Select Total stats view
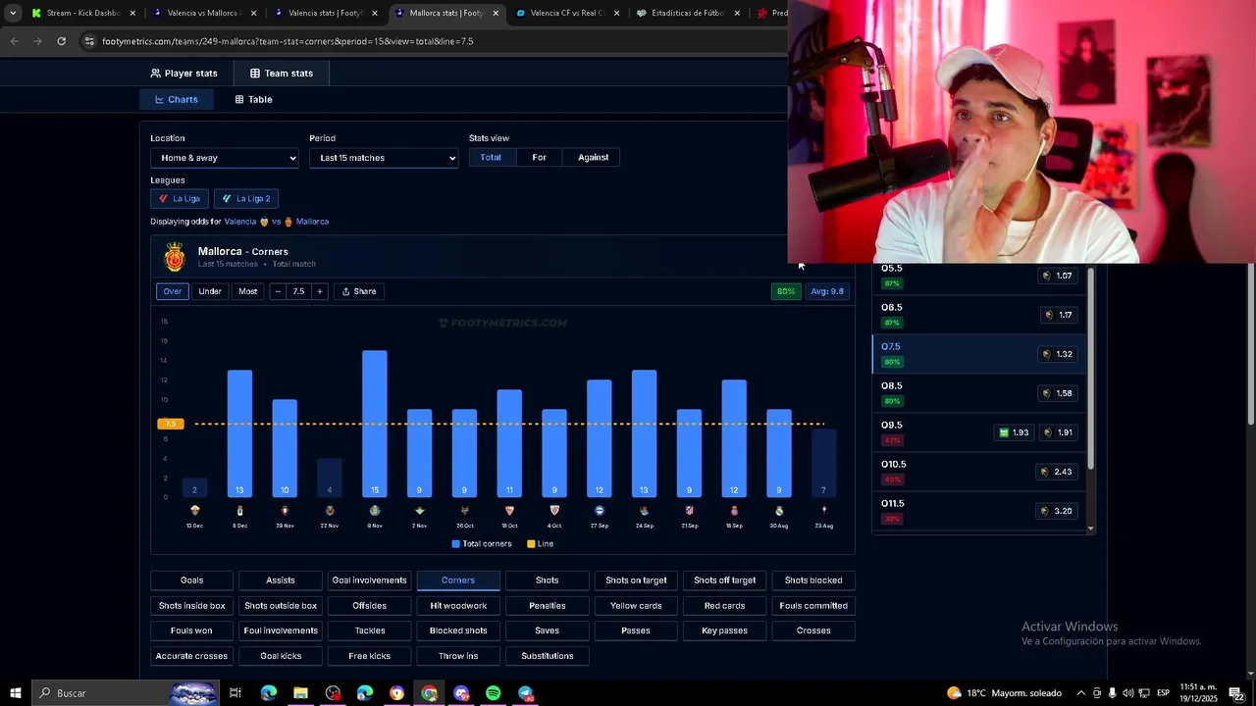This screenshot has height=706, width=1256. pyautogui.click(x=491, y=157)
